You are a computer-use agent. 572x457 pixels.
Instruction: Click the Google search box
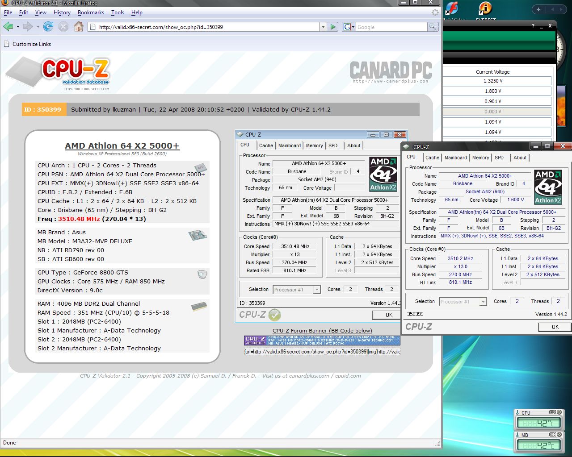[x=392, y=27]
